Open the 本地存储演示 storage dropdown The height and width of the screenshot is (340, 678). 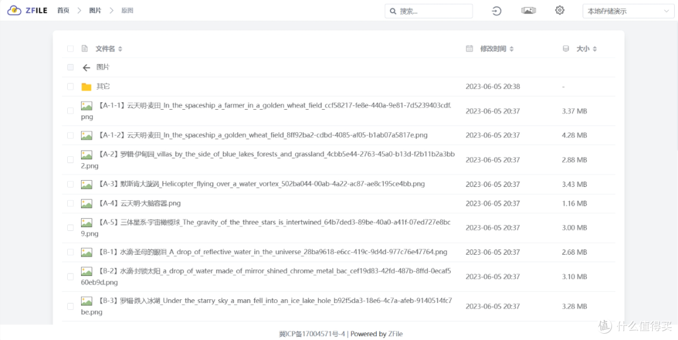click(x=628, y=11)
